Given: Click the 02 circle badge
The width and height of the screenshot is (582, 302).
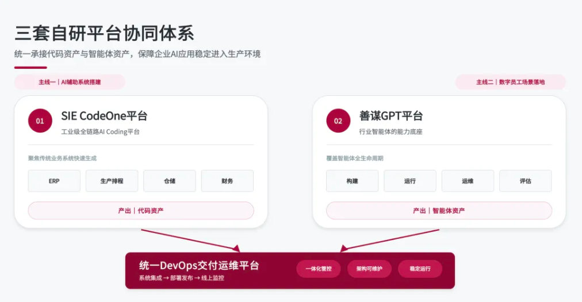Looking at the screenshot, I should 338,121.
